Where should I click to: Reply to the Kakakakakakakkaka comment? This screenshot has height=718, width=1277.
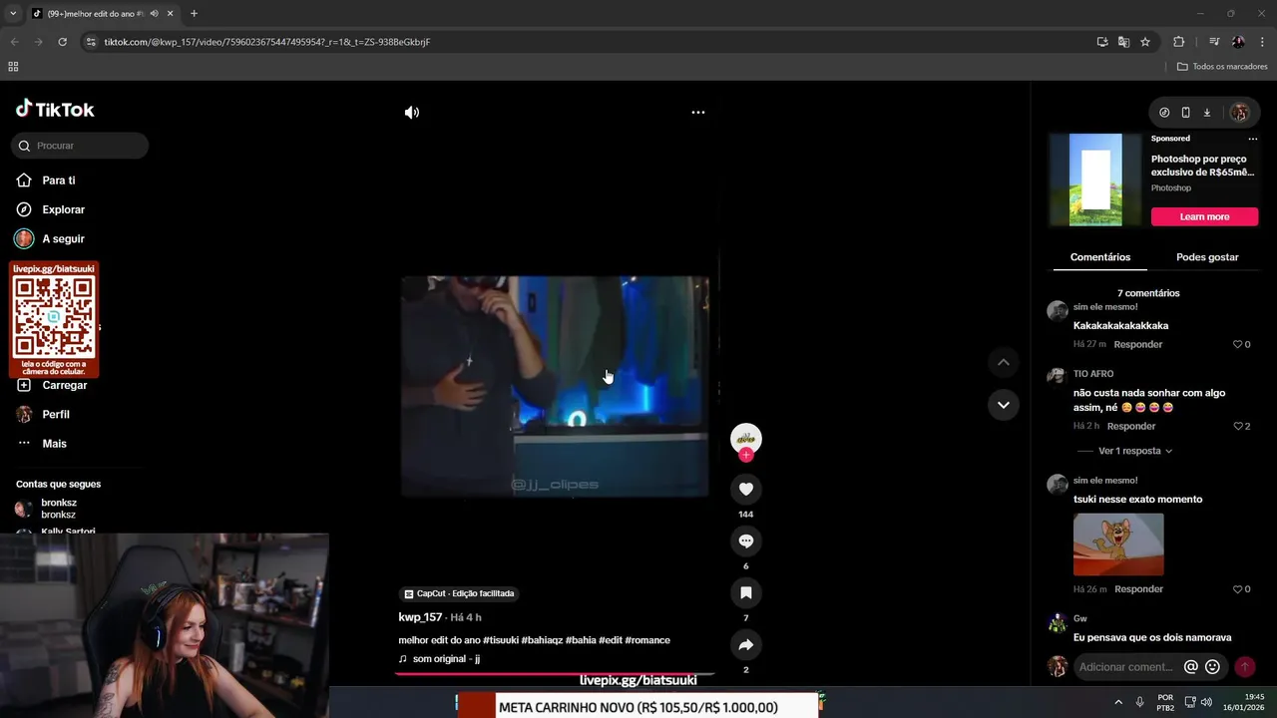1137,345
